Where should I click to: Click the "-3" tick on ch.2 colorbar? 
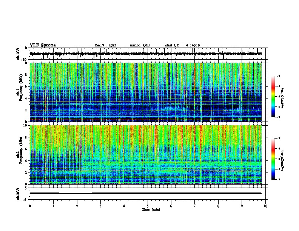[278, 139]
